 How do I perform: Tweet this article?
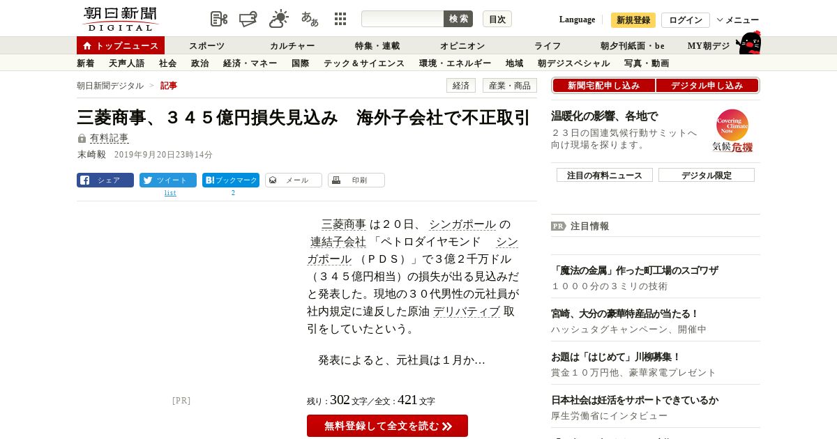[x=168, y=180]
